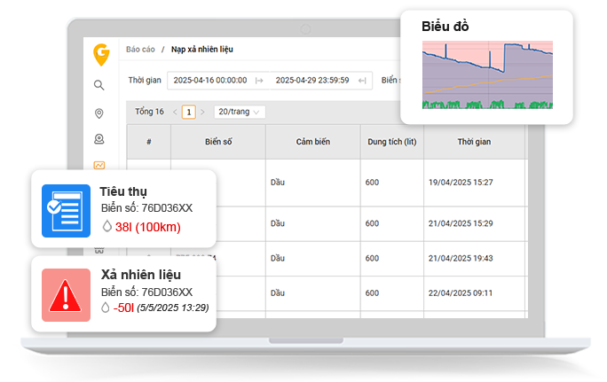
Task: Click the red warning triangle icon
Action: click(67, 294)
